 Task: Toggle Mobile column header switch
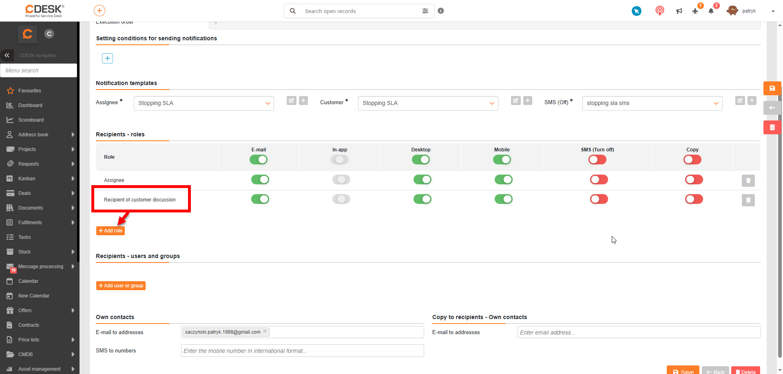502,160
